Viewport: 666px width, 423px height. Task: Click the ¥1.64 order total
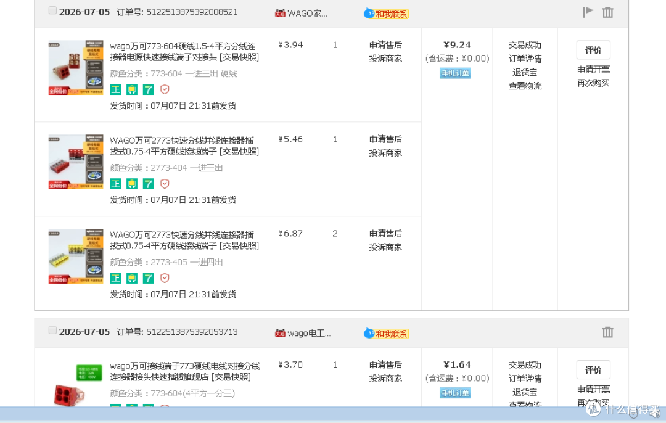[457, 365]
